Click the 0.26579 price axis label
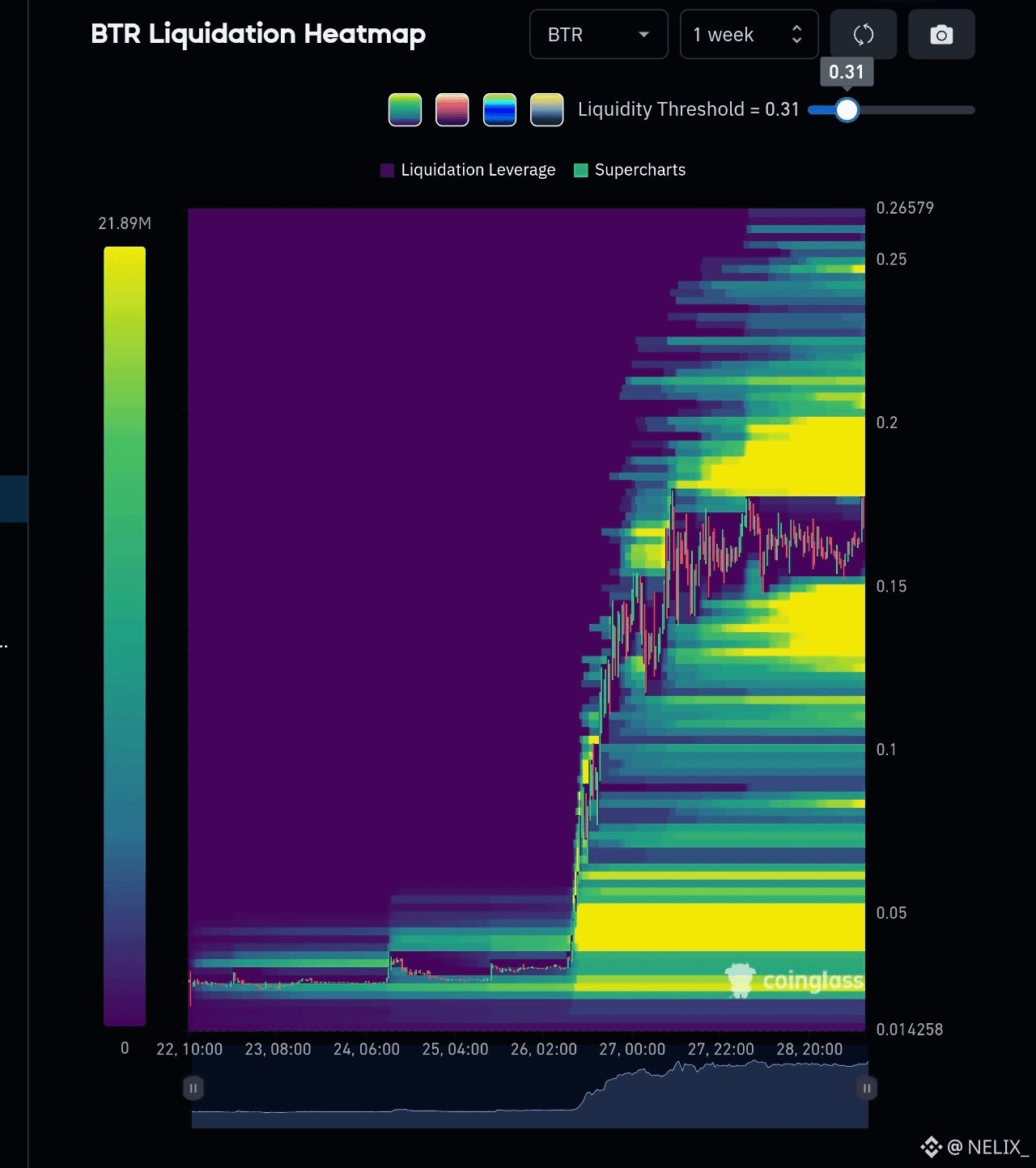The width and height of the screenshot is (1036, 1168). pyautogui.click(x=905, y=208)
